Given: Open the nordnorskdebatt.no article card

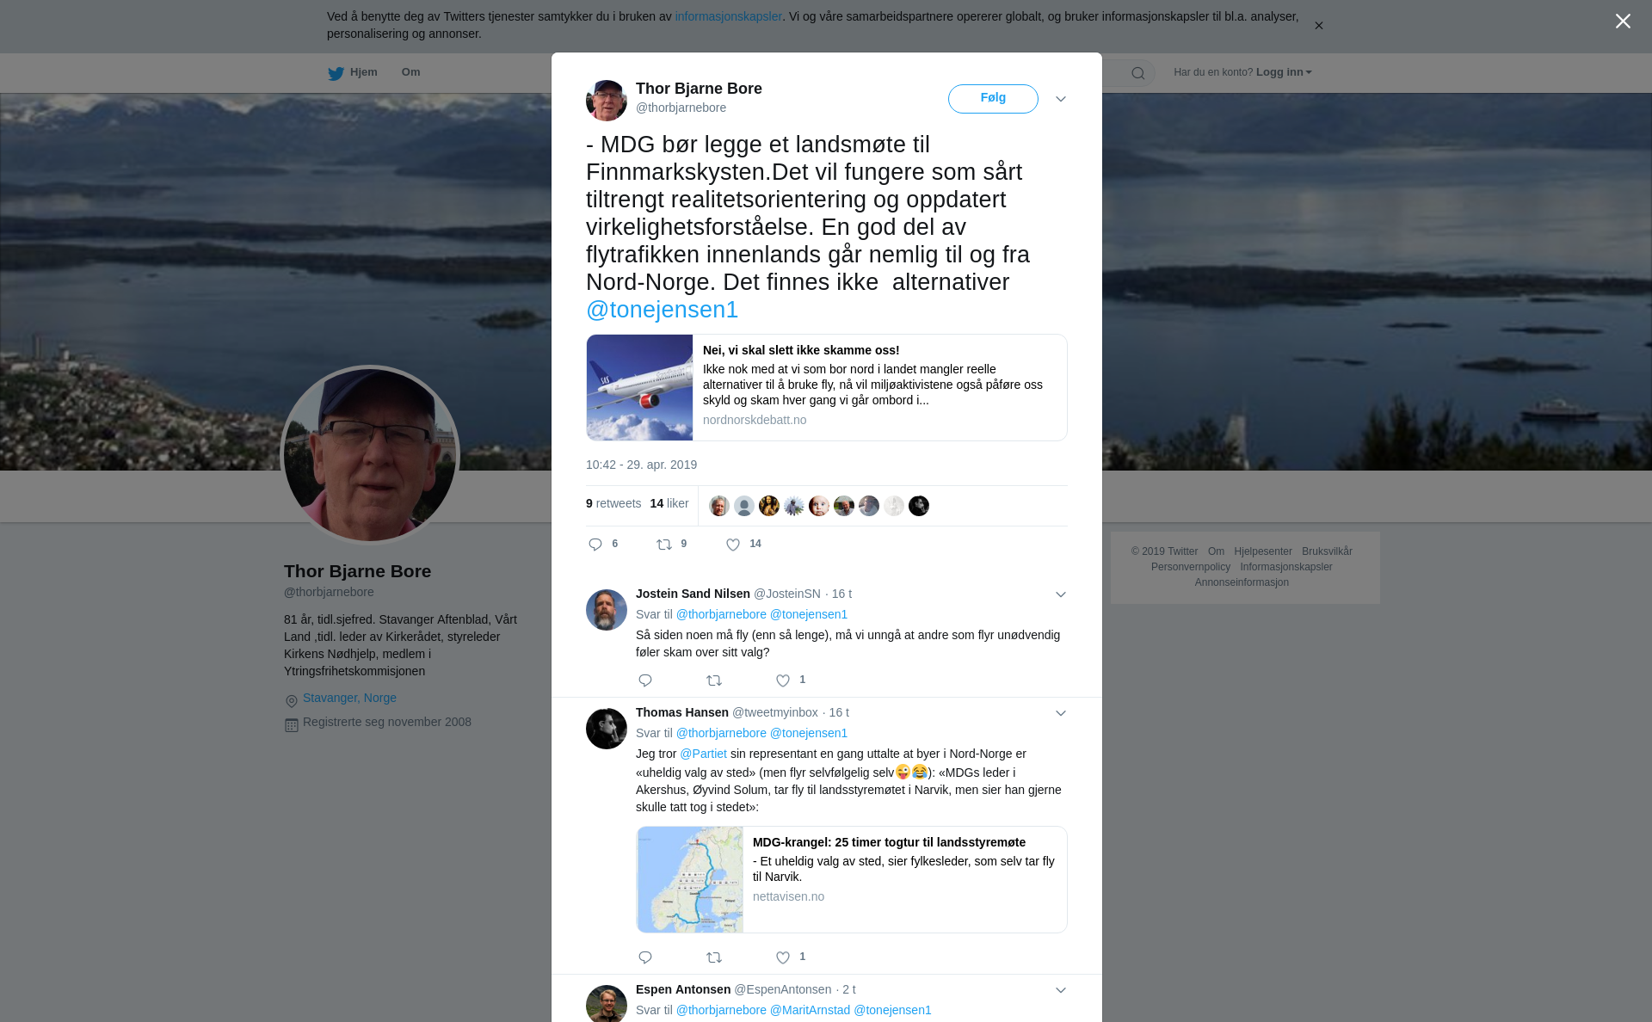Looking at the screenshot, I should (x=826, y=387).
